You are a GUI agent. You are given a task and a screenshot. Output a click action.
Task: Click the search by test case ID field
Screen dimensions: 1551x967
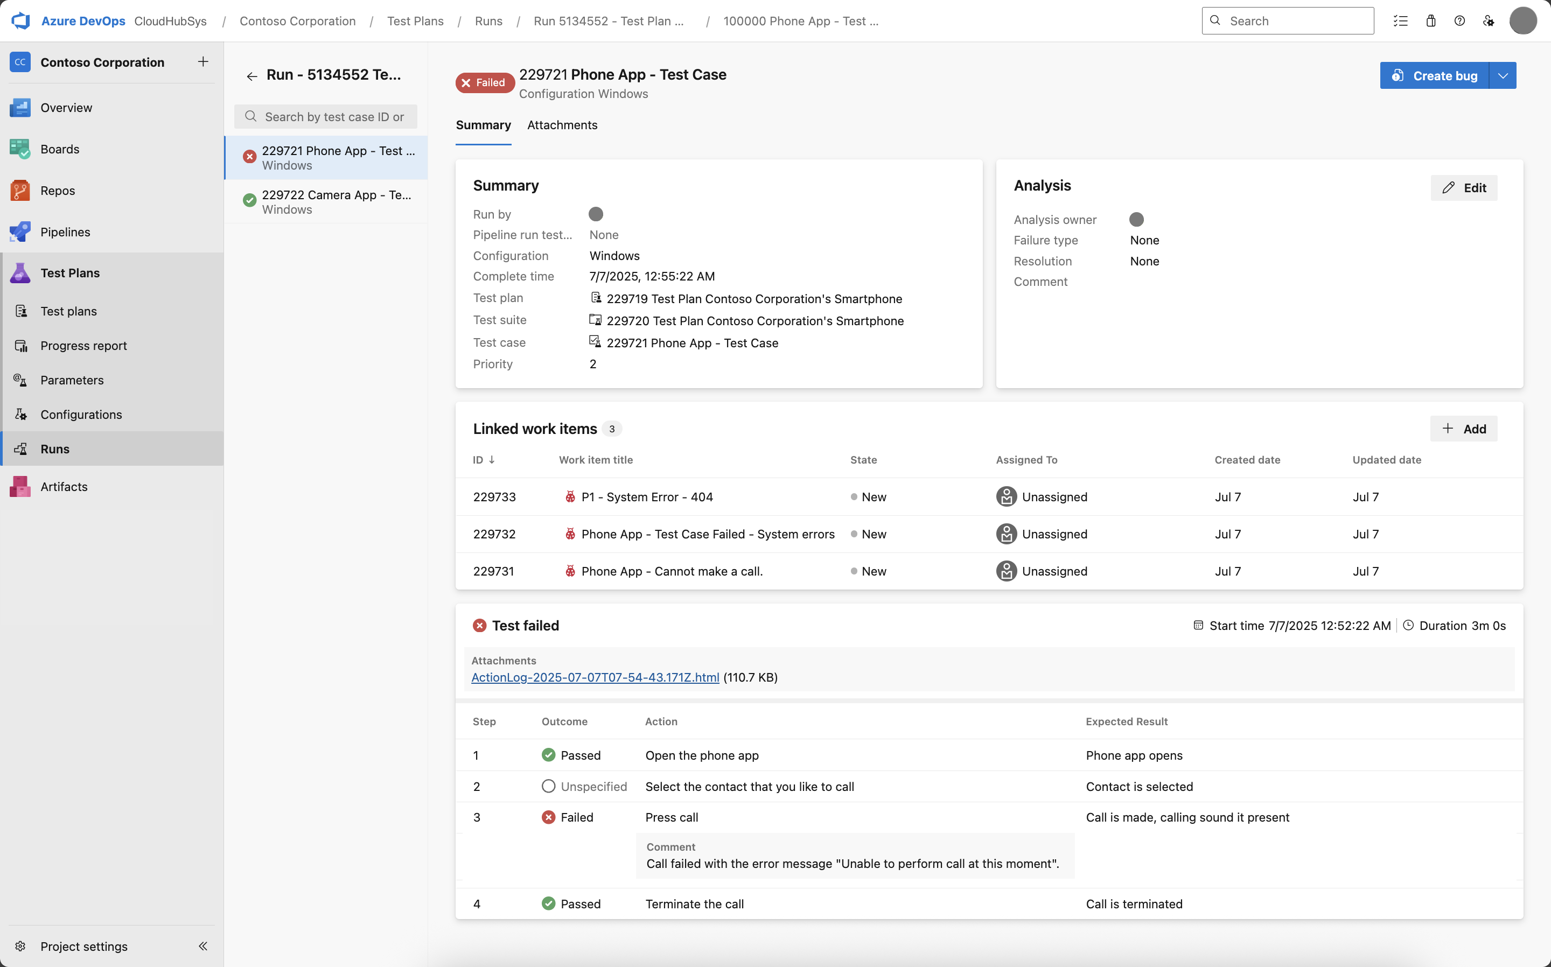click(x=333, y=116)
